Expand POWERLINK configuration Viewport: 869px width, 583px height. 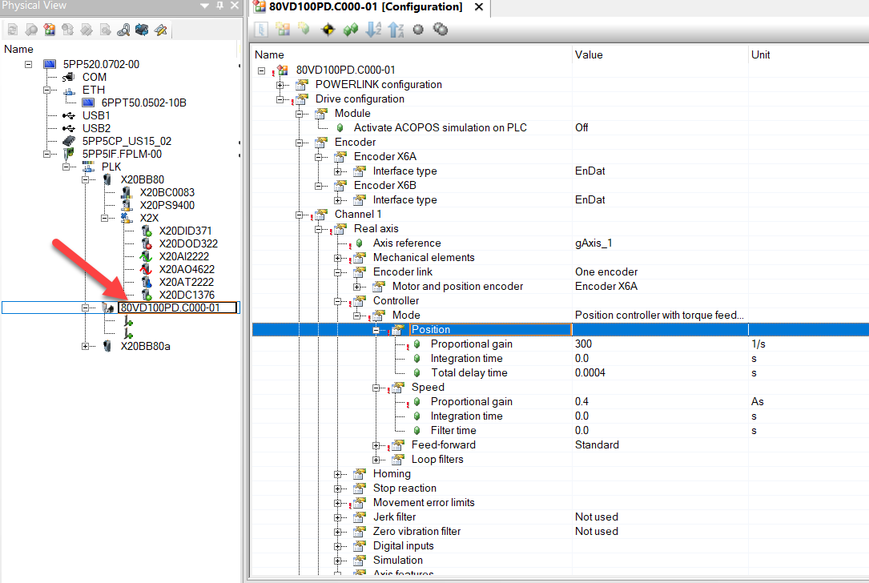click(x=280, y=85)
